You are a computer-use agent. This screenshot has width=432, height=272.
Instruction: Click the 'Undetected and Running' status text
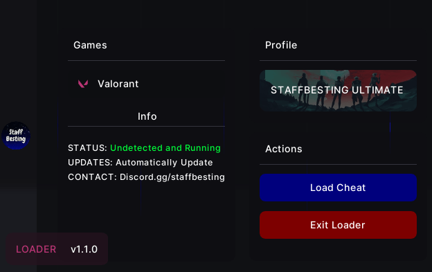tap(165, 148)
